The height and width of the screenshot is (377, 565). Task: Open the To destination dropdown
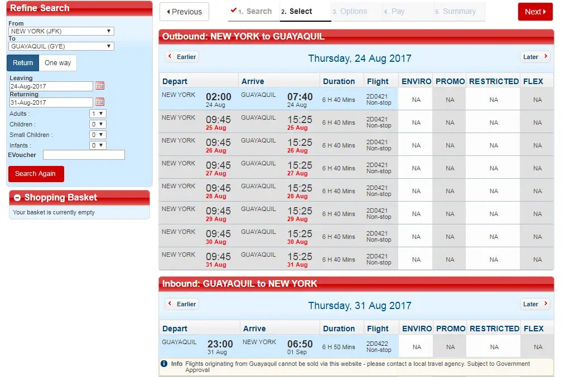61,46
